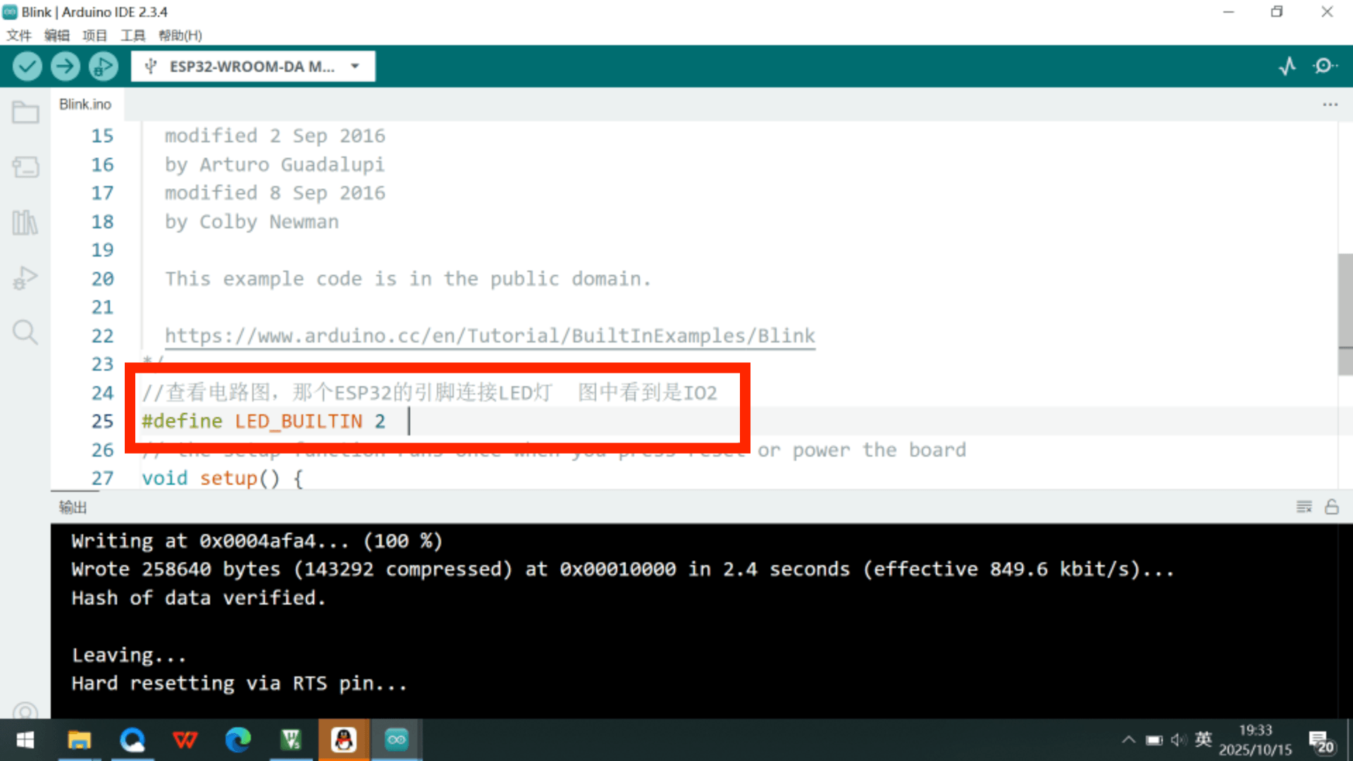
Task: Open the Search panel in sidebar
Action: pyautogui.click(x=25, y=332)
